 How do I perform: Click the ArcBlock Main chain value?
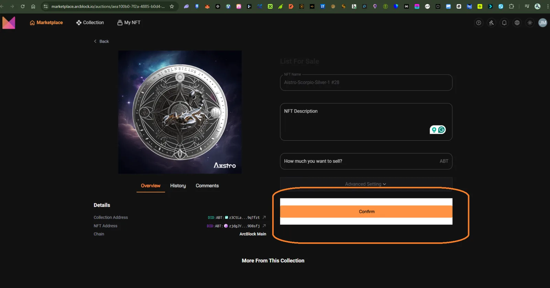coord(253,234)
